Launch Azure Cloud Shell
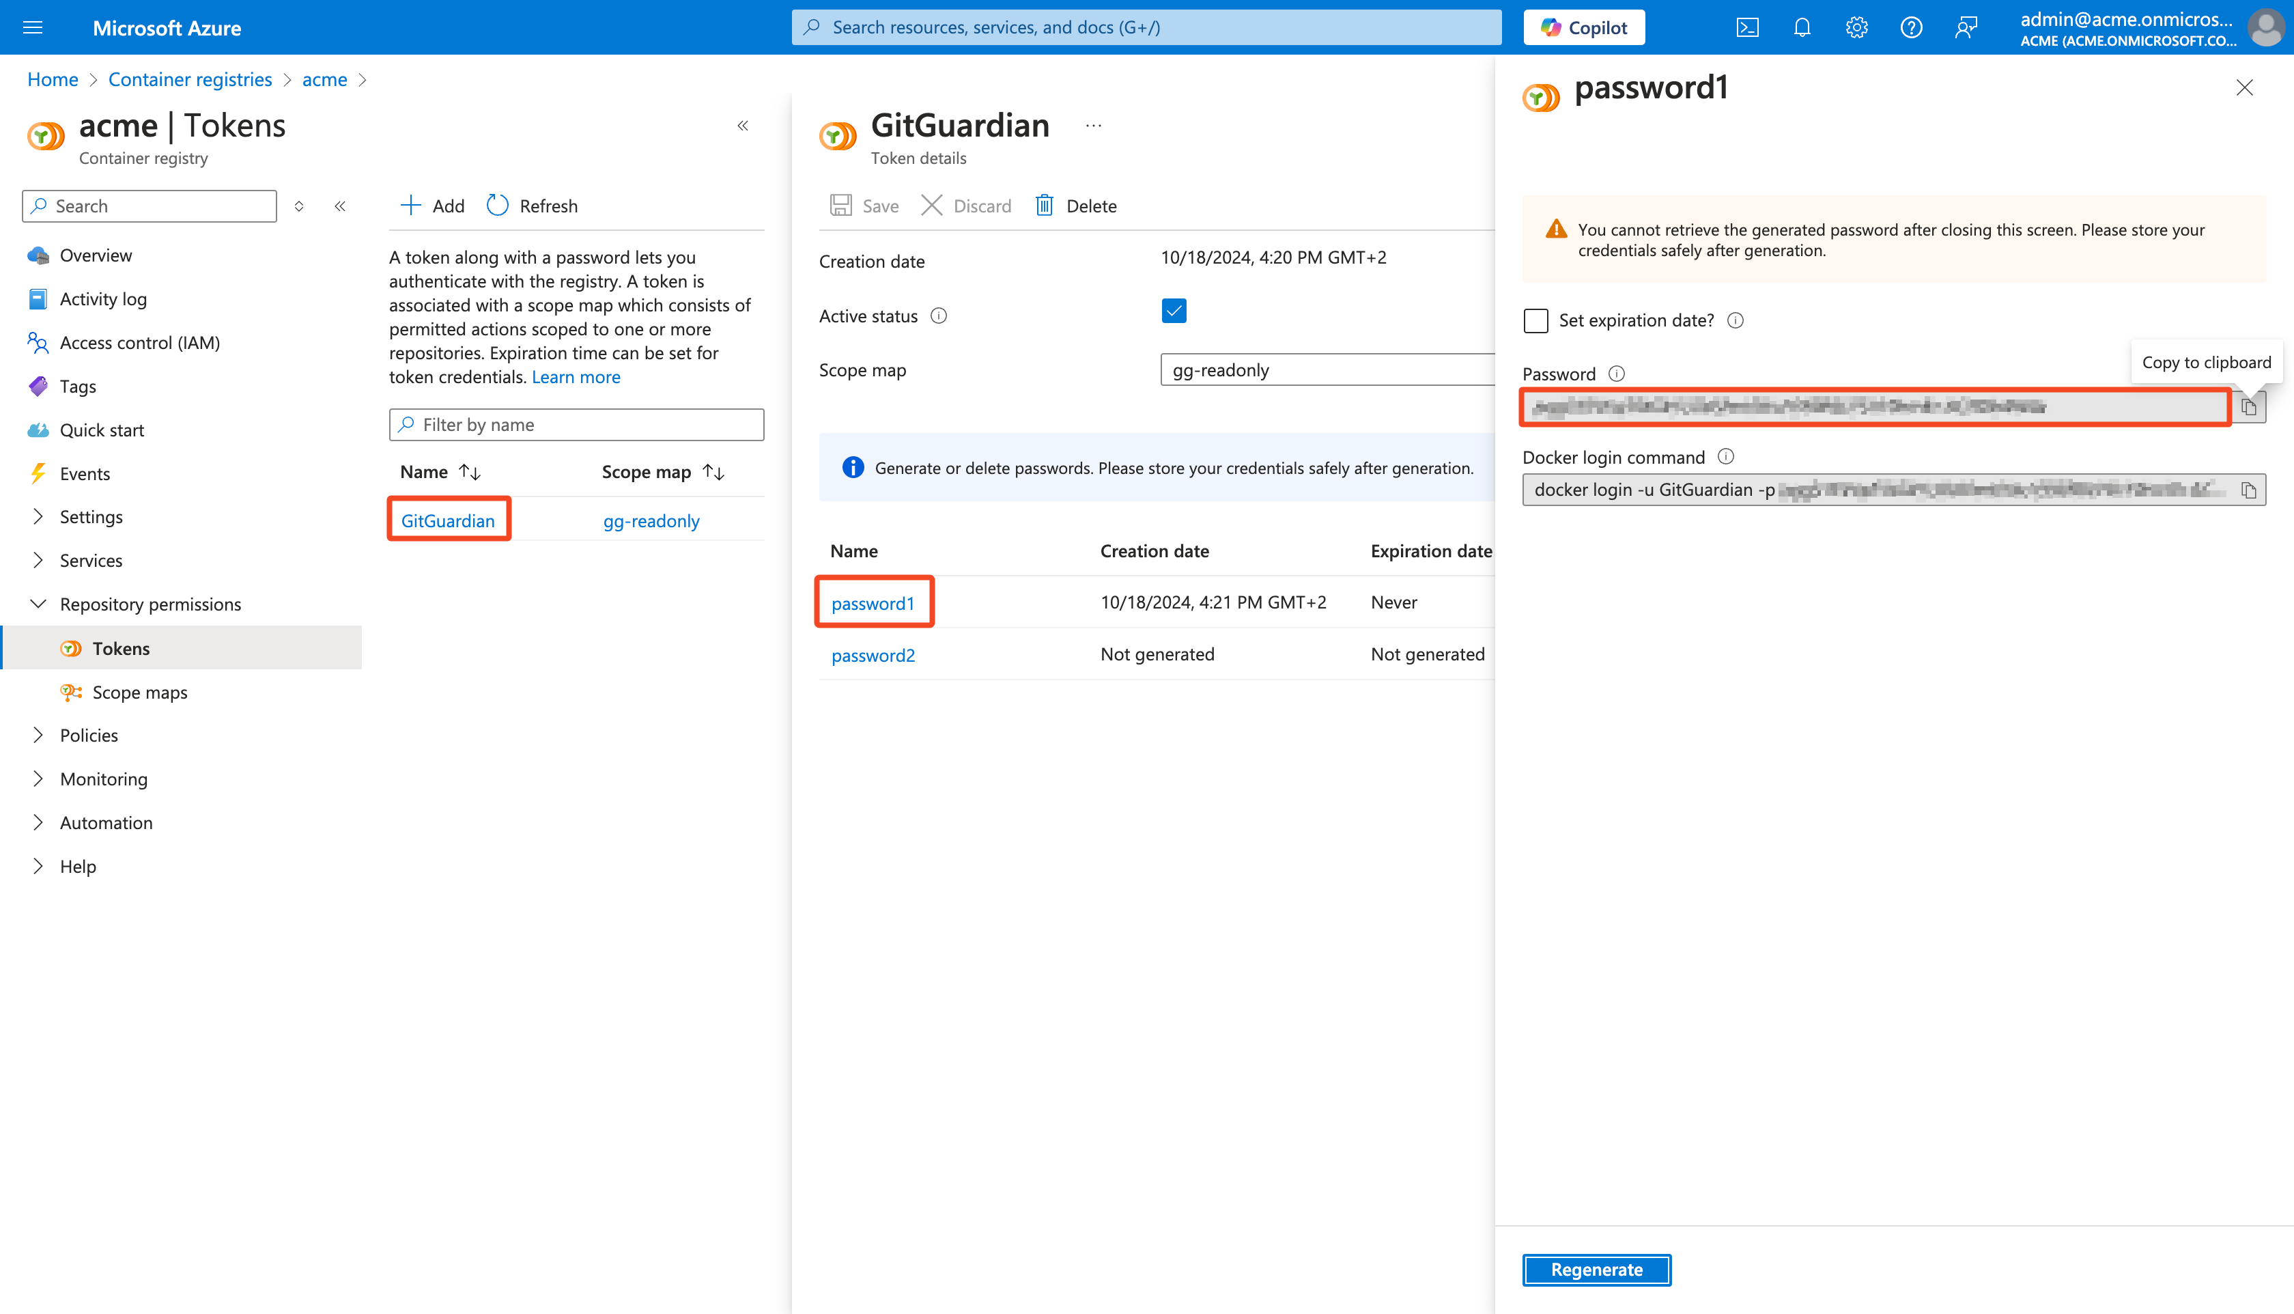This screenshot has height=1314, width=2294. click(1747, 27)
